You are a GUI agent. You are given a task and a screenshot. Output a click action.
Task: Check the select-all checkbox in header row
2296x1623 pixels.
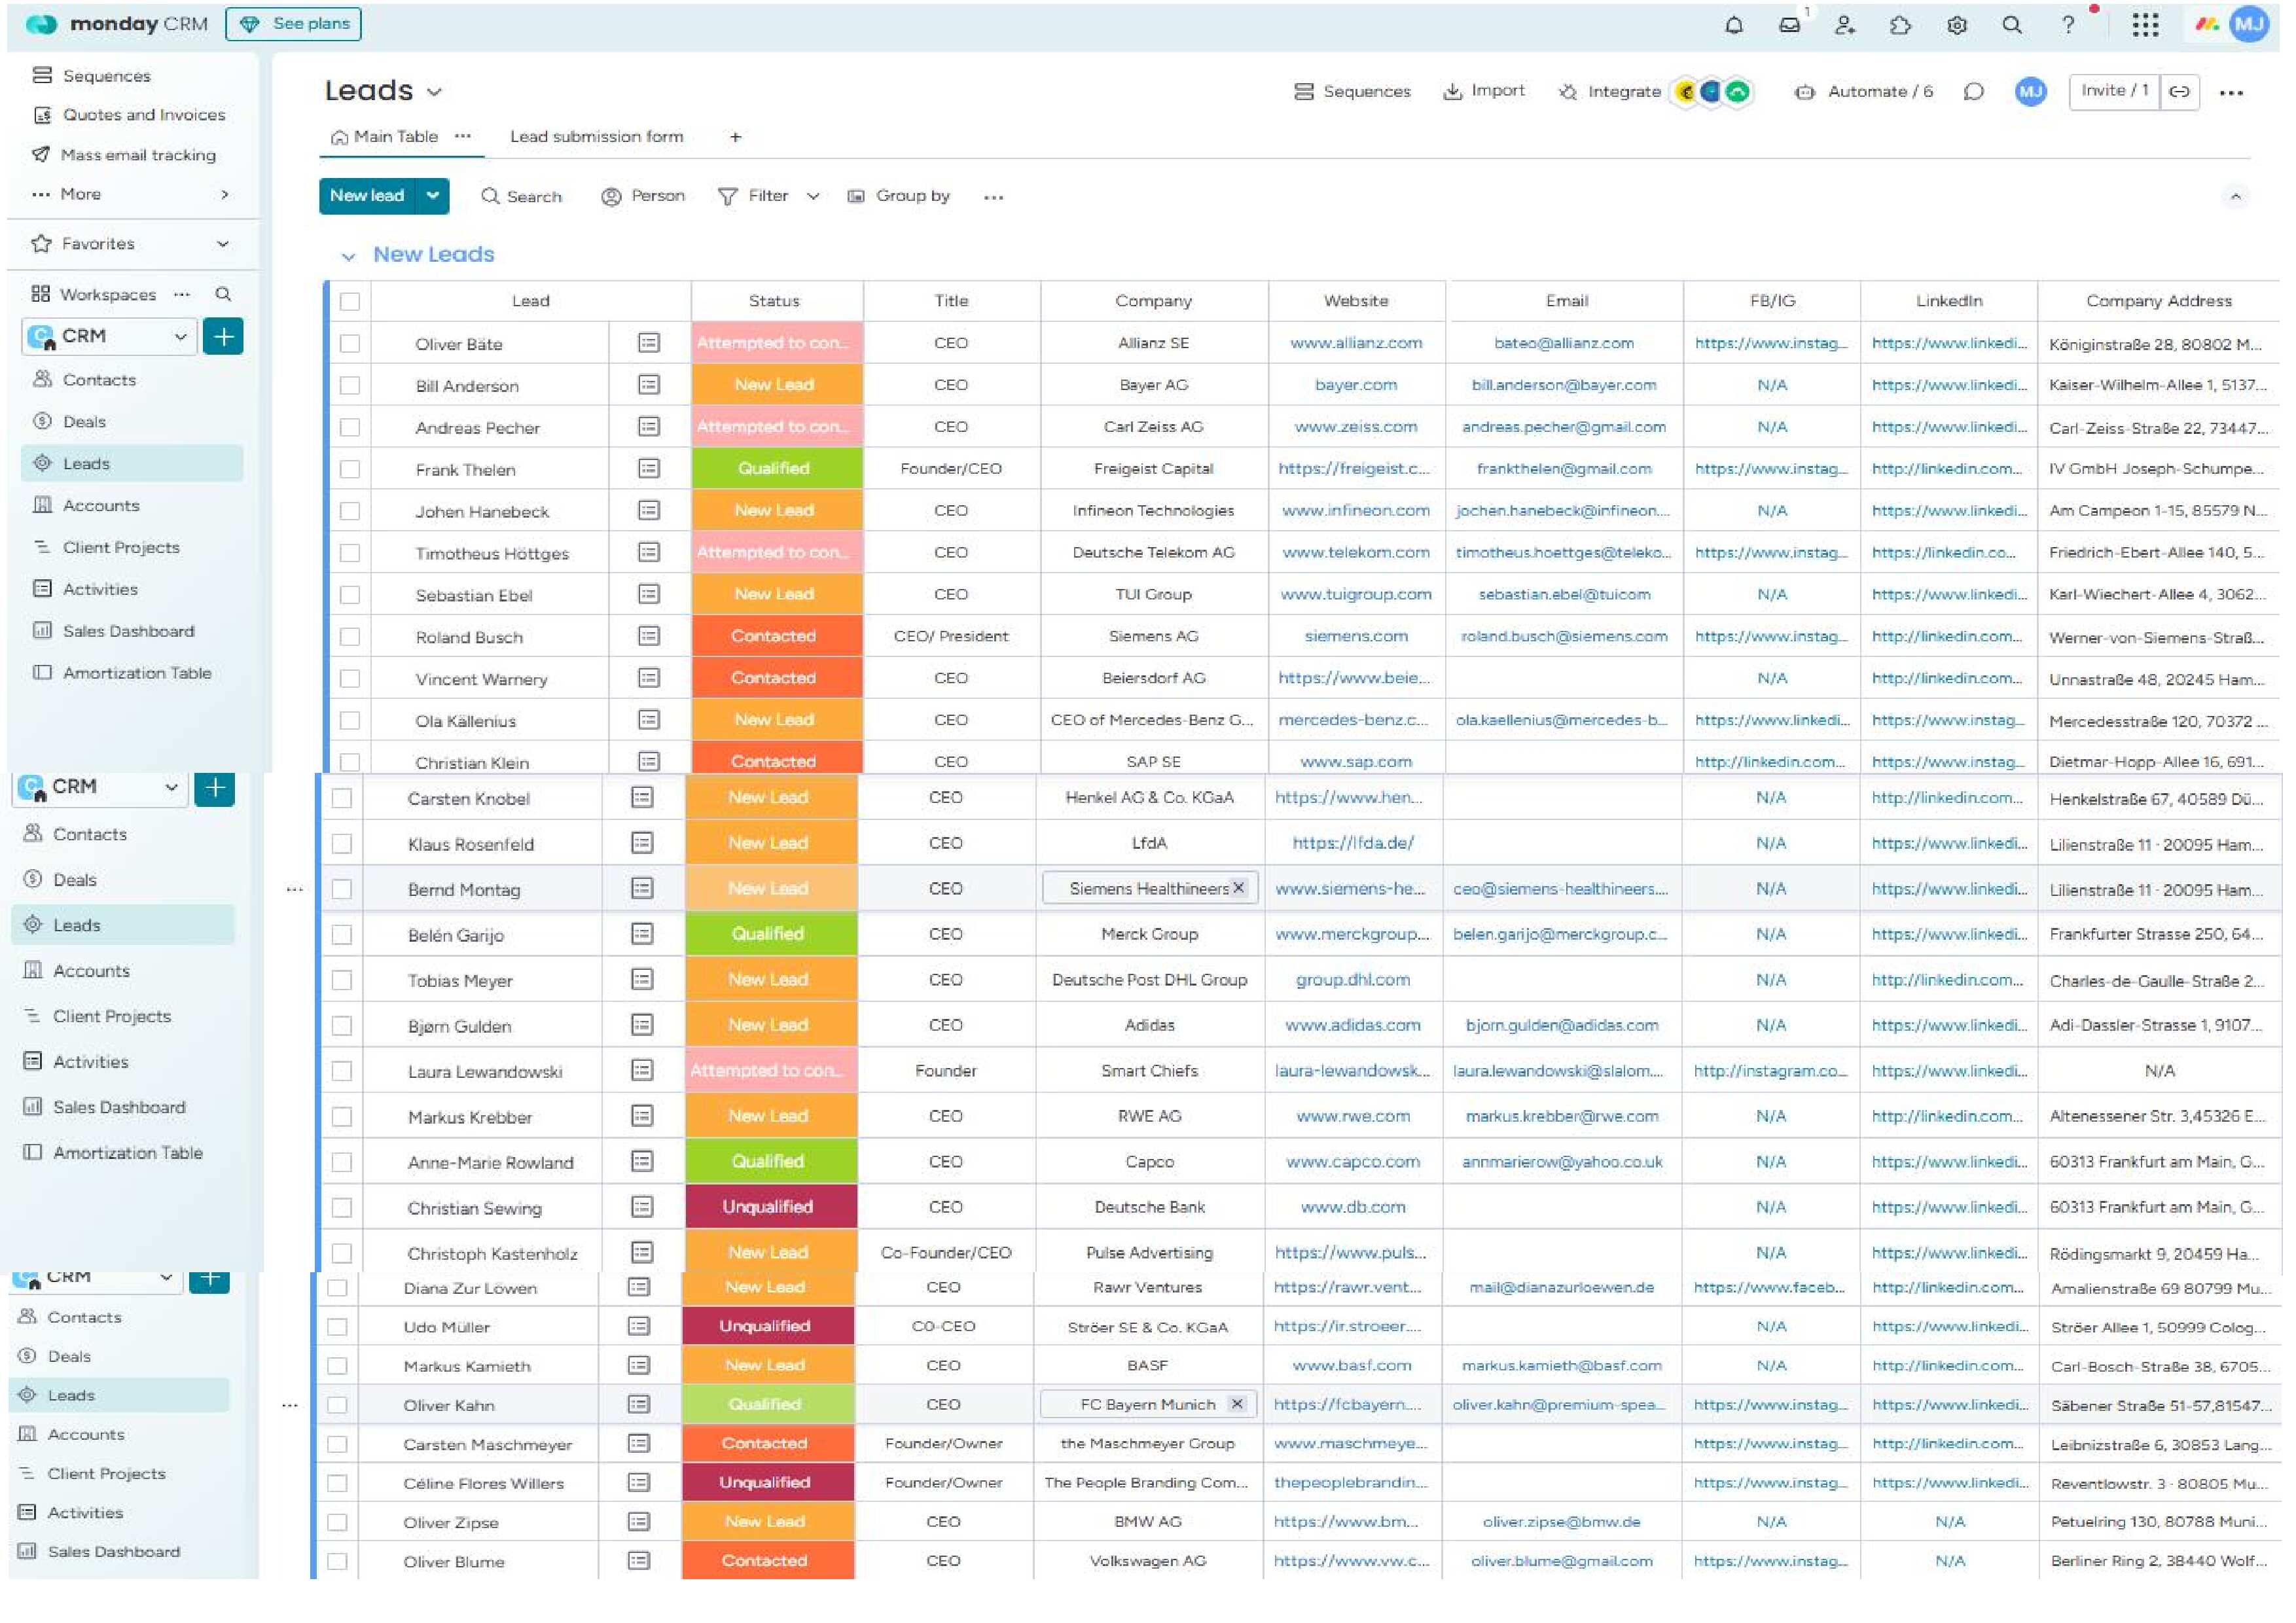(x=350, y=301)
